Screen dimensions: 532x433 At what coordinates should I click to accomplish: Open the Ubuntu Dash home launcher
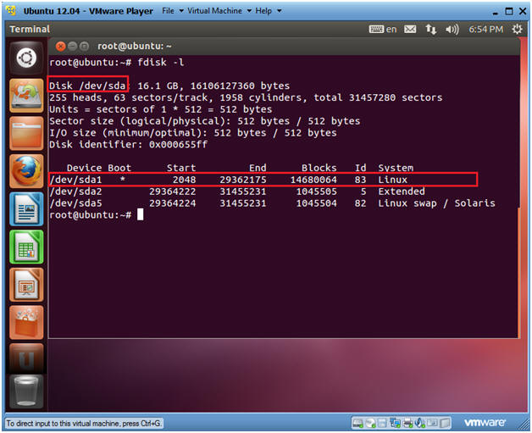pos(26,58)
